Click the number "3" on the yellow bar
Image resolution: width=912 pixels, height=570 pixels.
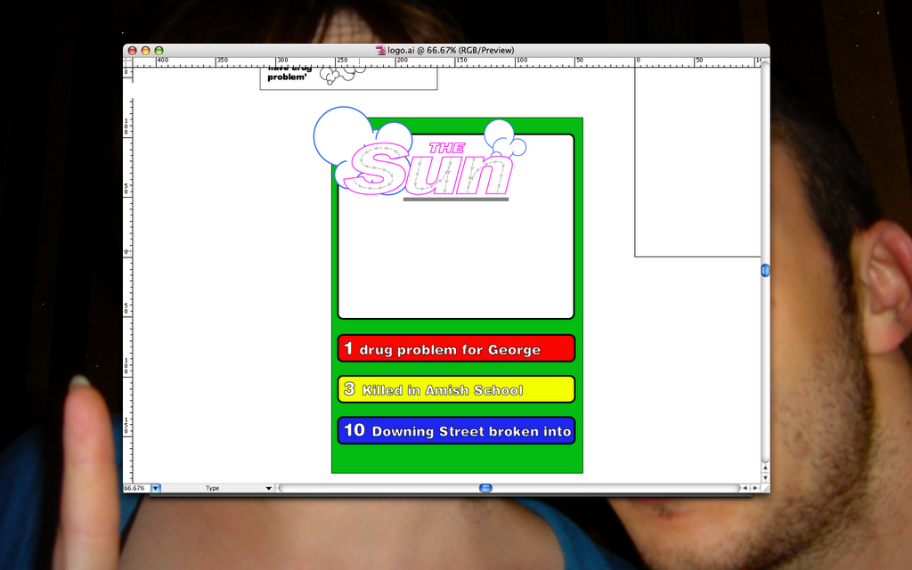[x=349, y=388]
